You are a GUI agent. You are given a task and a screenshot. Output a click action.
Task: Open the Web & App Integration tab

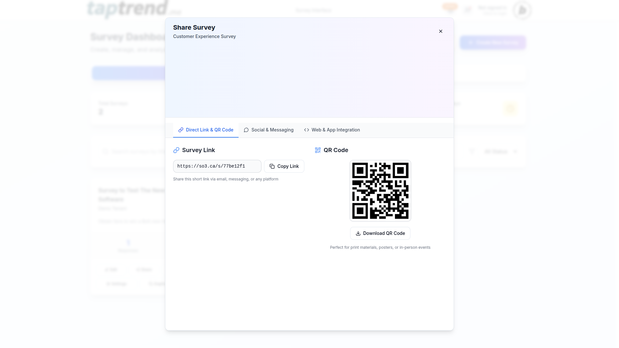coord(332,130)
